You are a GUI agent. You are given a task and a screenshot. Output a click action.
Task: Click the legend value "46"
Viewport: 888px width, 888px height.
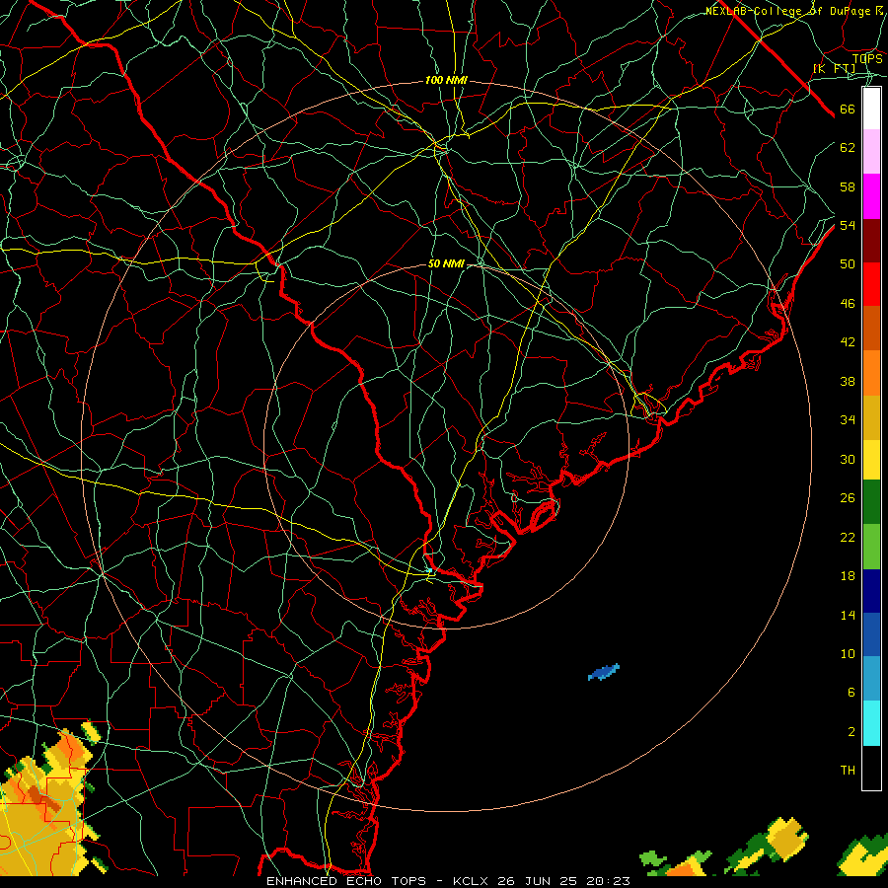(848, 304)
